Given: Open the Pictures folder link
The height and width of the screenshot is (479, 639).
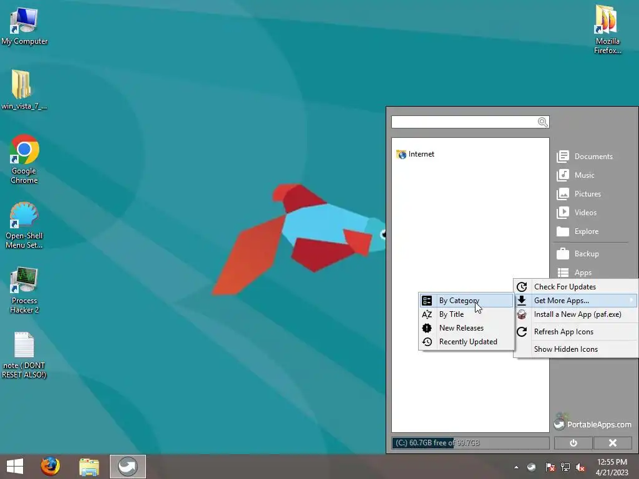Looking at the screenshot, I should coord(588,194).
